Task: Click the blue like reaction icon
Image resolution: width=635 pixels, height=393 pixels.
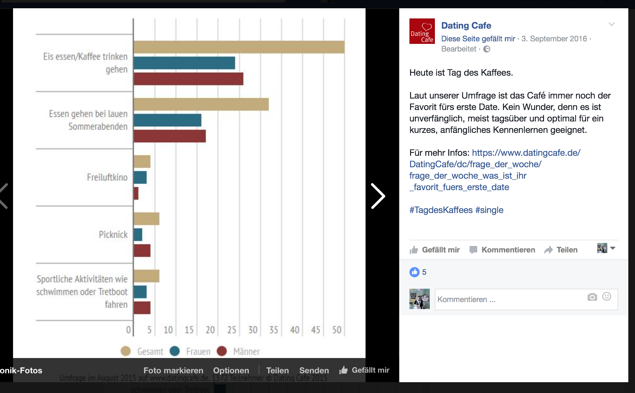Action: (x=414, y=272)
